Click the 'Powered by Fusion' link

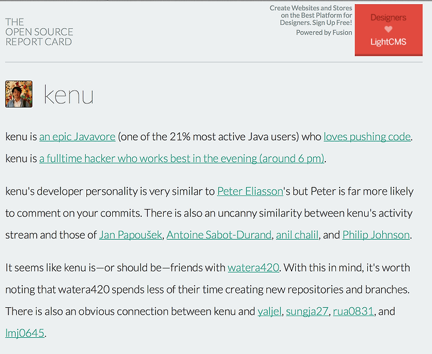click(324, 32)
